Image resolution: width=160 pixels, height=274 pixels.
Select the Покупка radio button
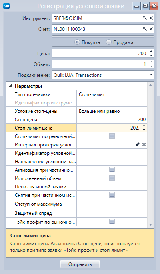(x=77, y=42)
